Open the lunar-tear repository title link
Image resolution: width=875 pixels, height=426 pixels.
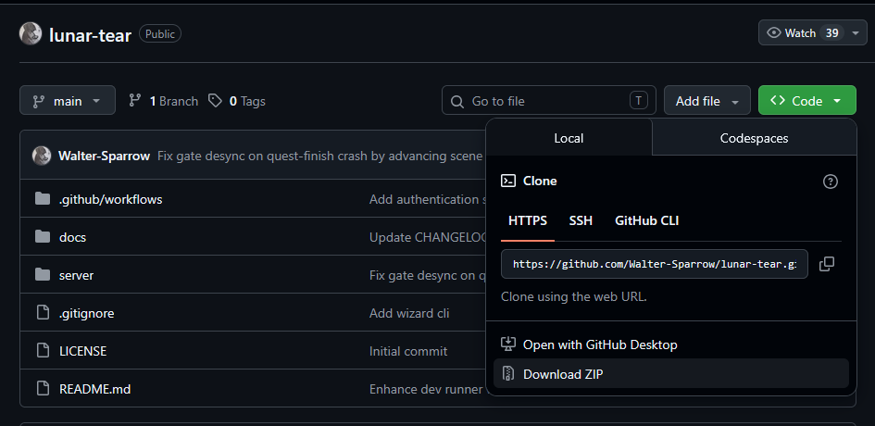tap(90, 34)
